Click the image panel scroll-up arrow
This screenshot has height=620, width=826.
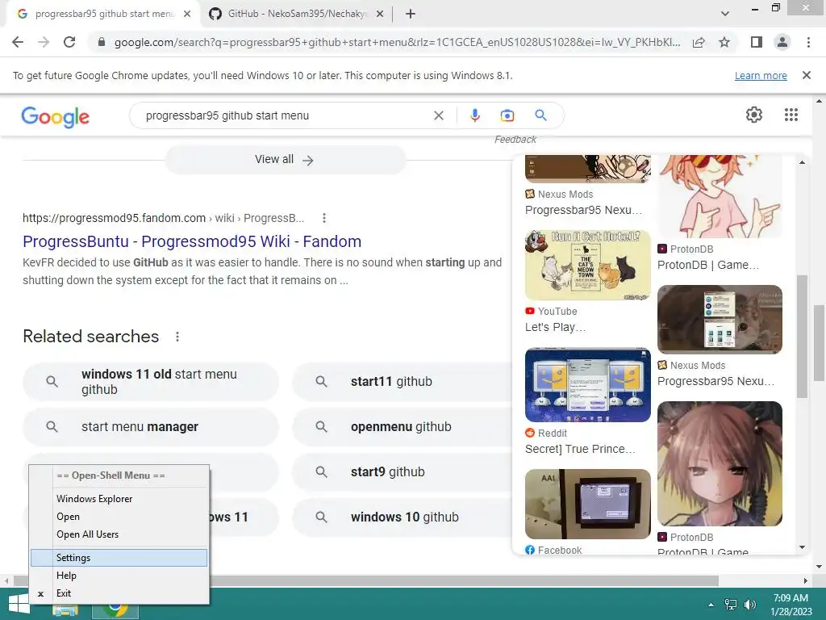point(802,162)
